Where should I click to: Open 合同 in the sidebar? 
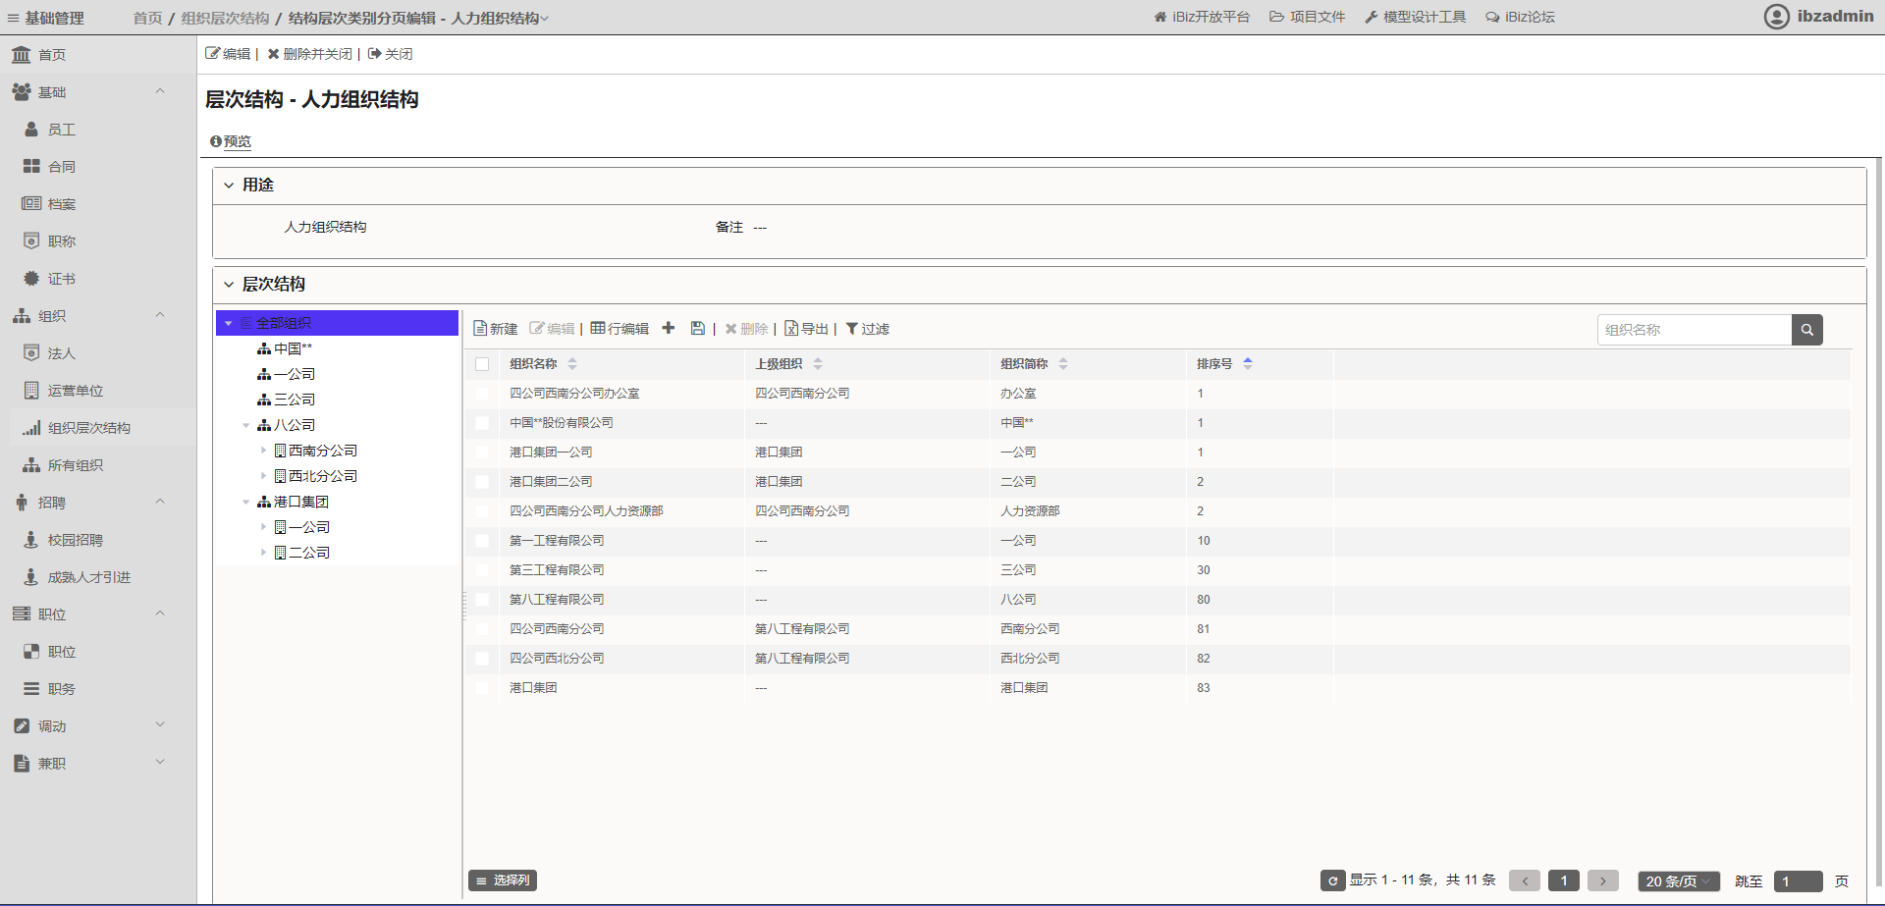(62, 167)
